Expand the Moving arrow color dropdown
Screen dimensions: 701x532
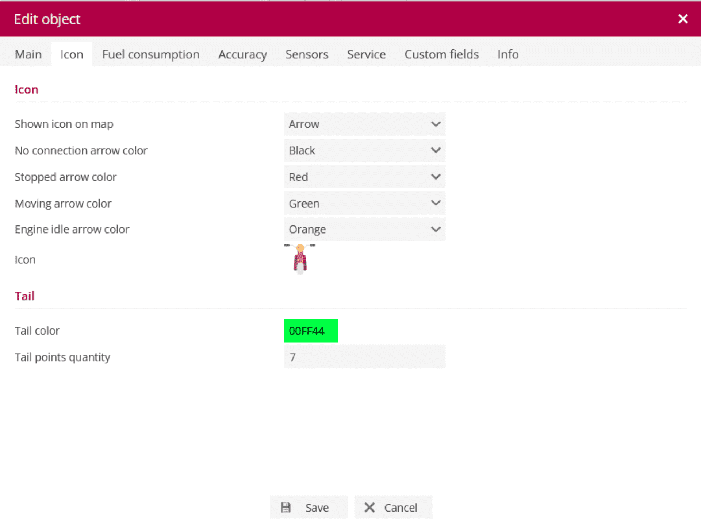click(364, 203)
